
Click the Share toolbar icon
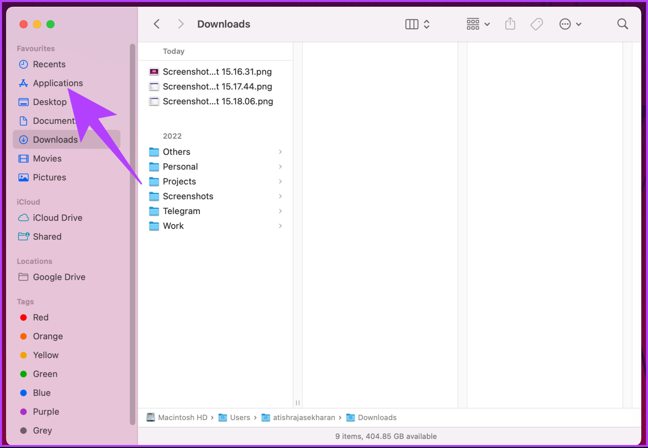tap(510, 24)
